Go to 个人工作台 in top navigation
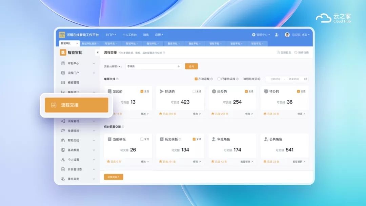 129,35
